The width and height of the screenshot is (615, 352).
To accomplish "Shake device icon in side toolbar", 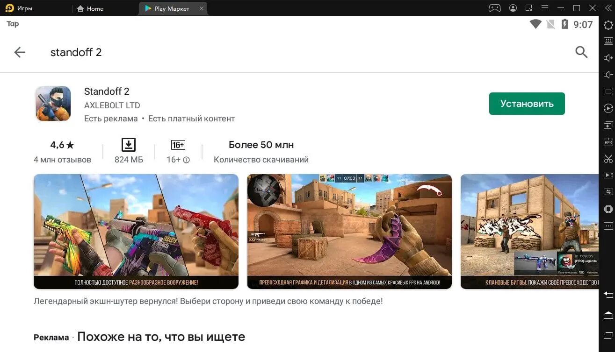I will pos(608,209).
